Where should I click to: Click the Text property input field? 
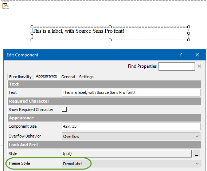[x=131, y=92]
